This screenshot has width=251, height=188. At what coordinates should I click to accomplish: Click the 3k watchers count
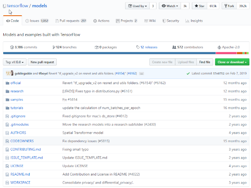[x=185, y=6]
